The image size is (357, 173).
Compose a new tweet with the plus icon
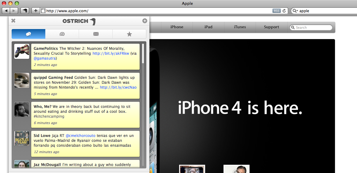(x=145, y=21)
